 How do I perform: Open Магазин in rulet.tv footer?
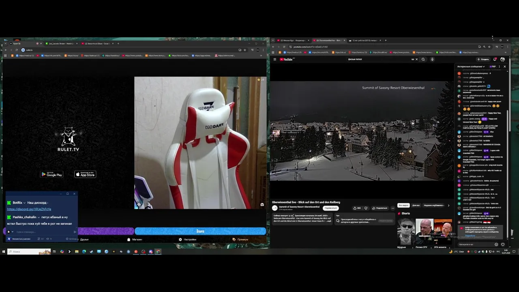tap(135, 239)
